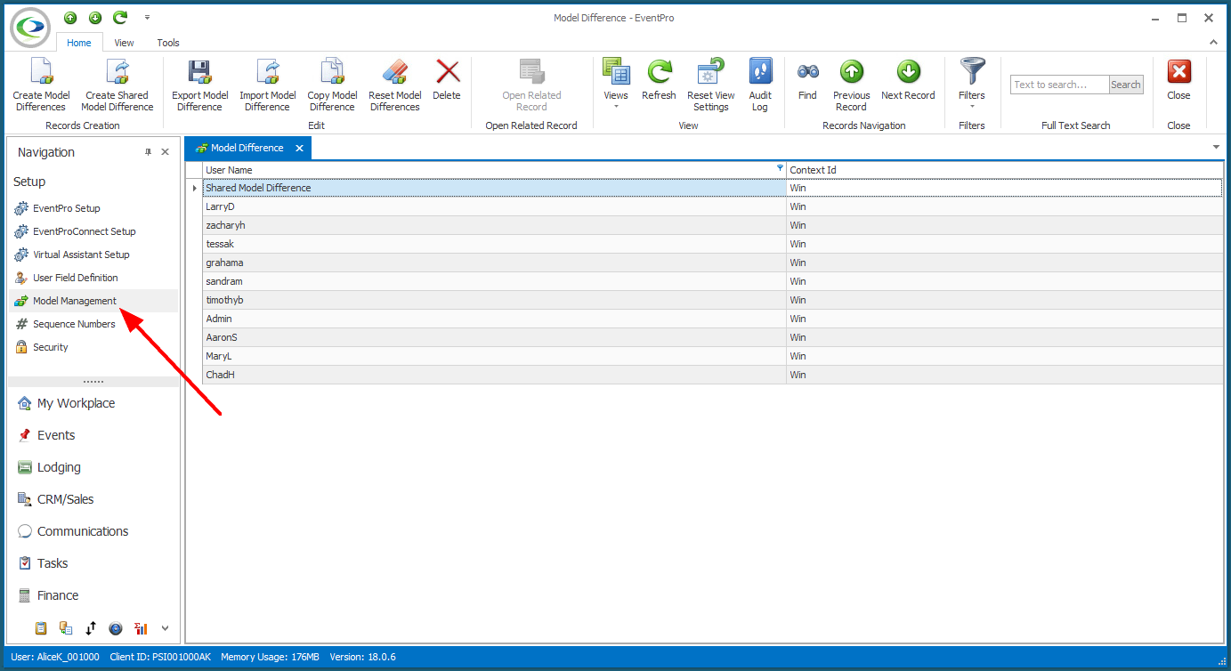Screen dimensions: 1231x671
Task: Select the LarryD row
Action: [712, 206]
